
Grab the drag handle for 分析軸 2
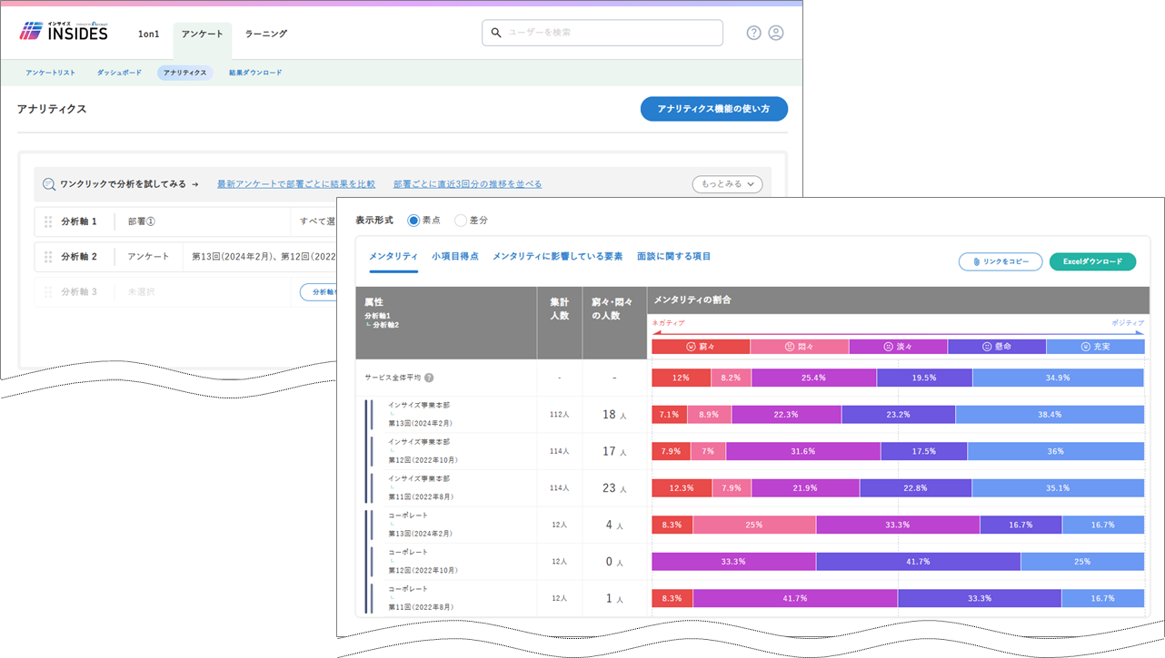(x=48, y=257)
